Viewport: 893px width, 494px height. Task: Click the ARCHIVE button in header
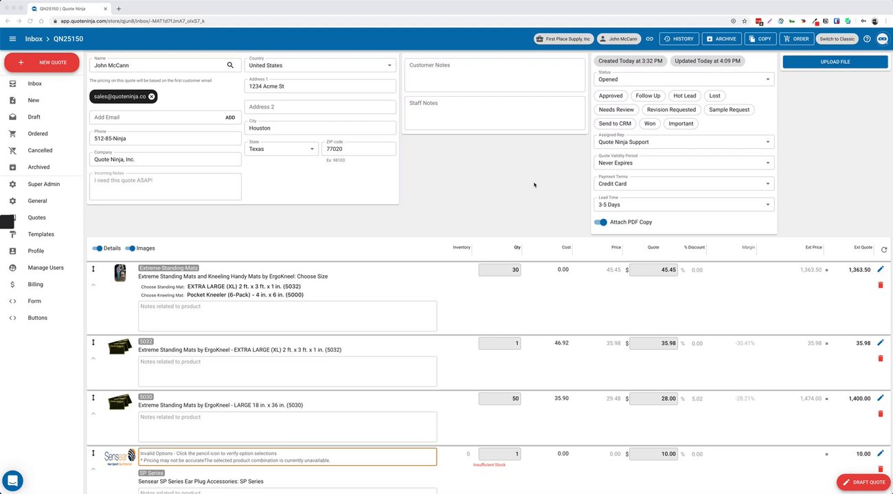click(722, 39)
